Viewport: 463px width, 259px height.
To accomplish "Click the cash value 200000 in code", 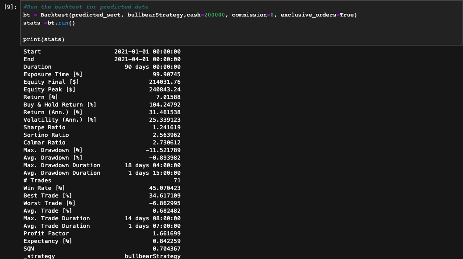I will (215, 15).
